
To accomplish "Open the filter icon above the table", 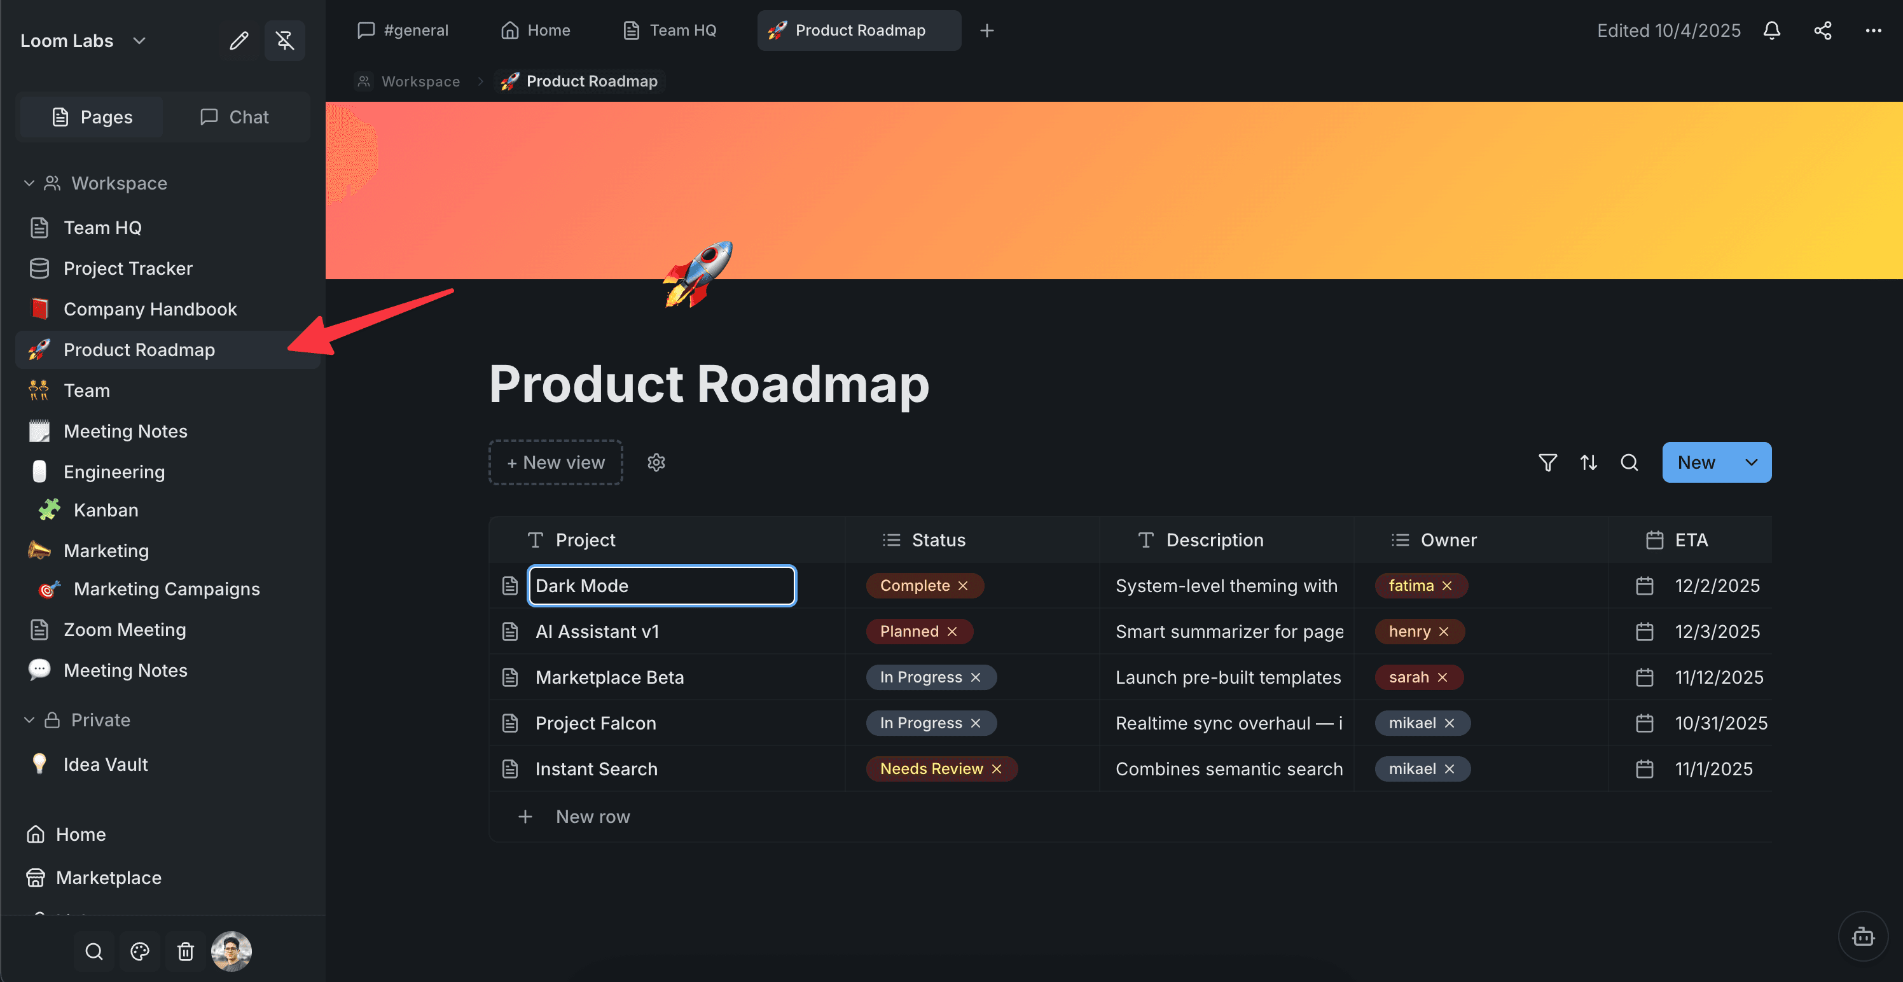I will (1547, 462).
